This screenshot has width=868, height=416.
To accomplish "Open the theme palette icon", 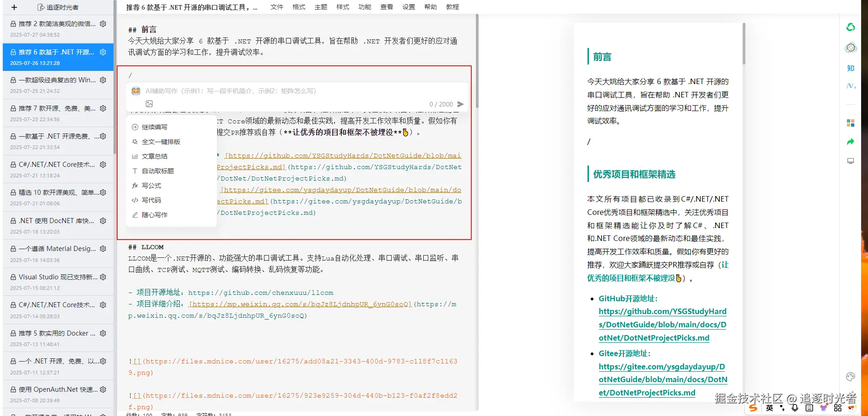I will (x=851, y=377).
